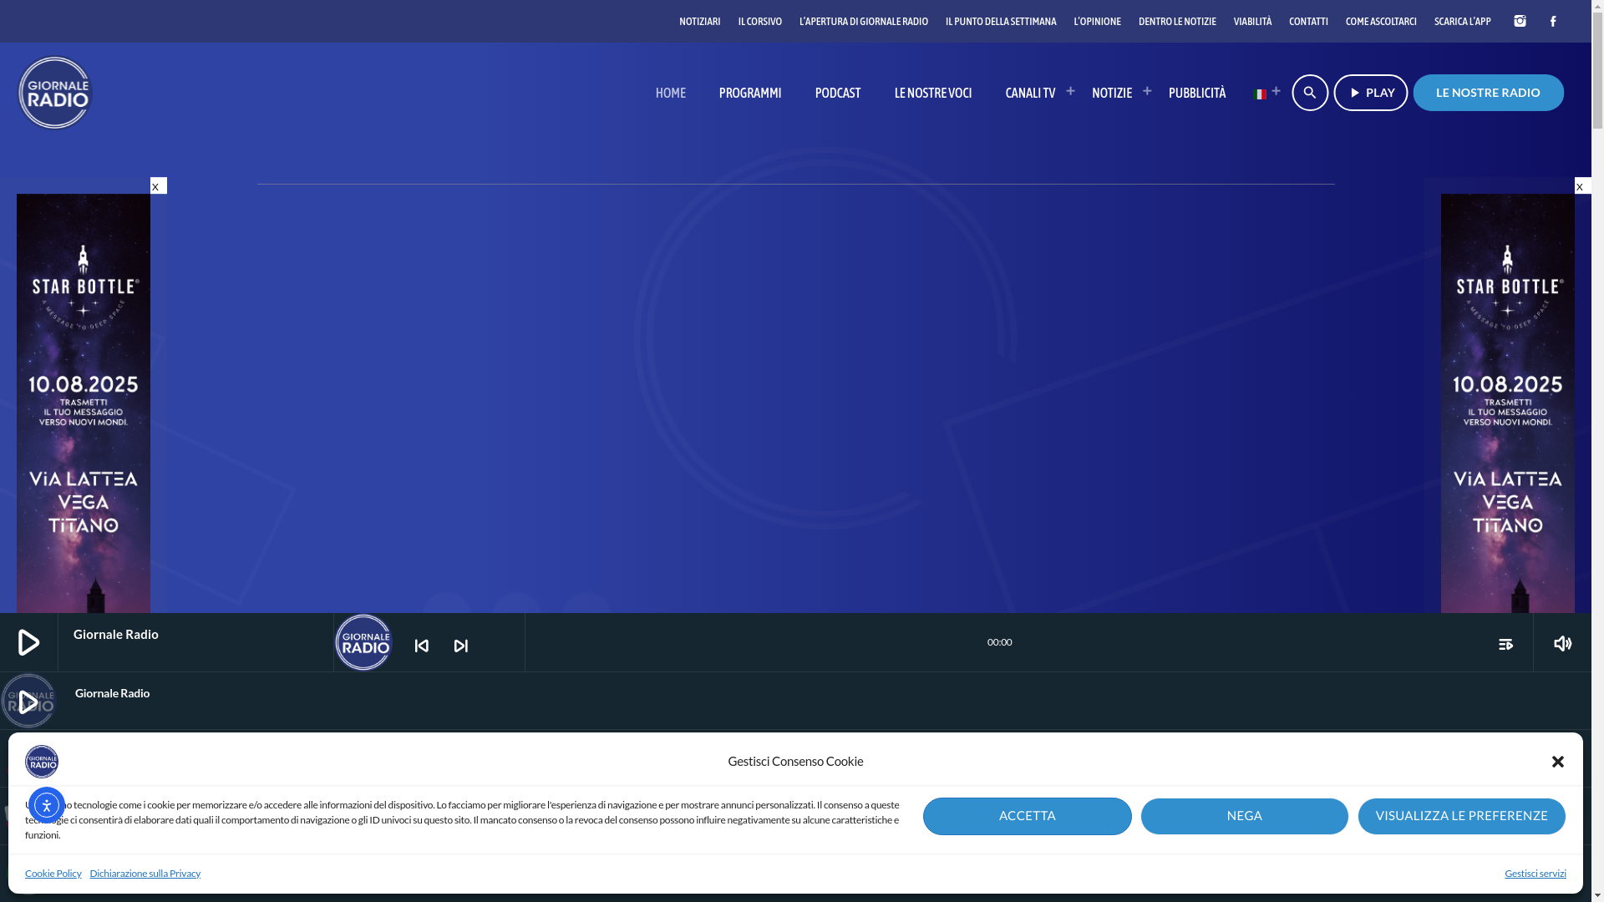
Task: Toggle the player volume speaker icon
Action: click(x=1562, y=643)
